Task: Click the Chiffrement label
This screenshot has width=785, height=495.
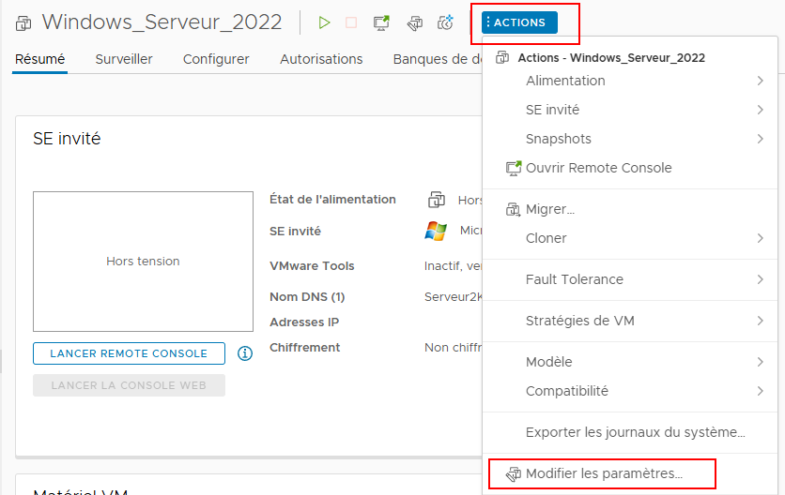Action: click(304, 348)
